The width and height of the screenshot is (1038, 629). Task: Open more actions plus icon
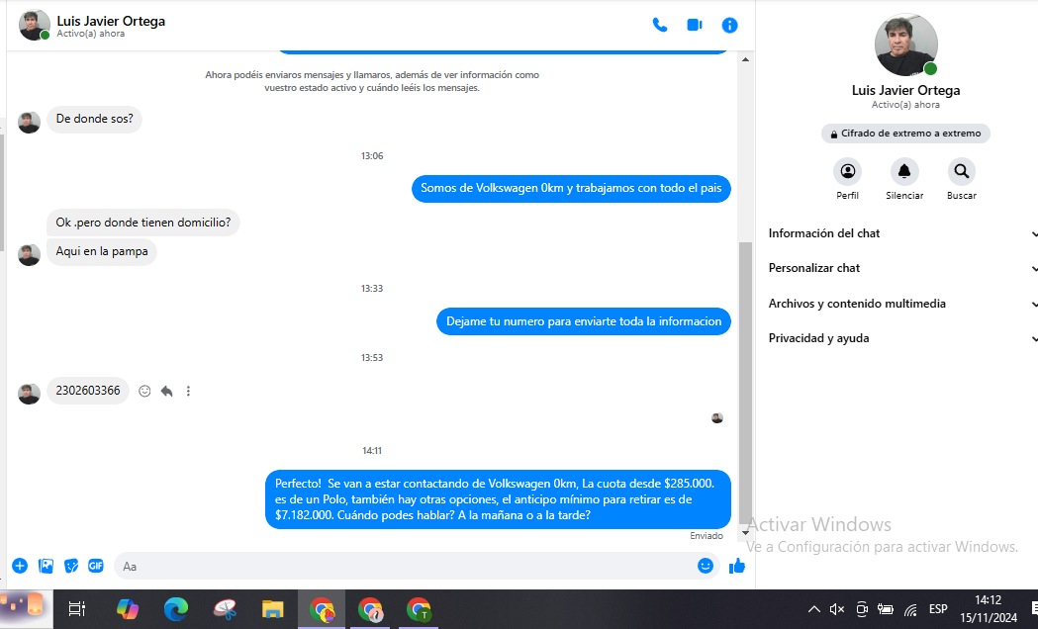[20, 566]
